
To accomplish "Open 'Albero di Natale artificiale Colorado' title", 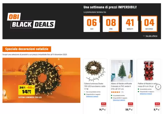I will tap(121, 86).
